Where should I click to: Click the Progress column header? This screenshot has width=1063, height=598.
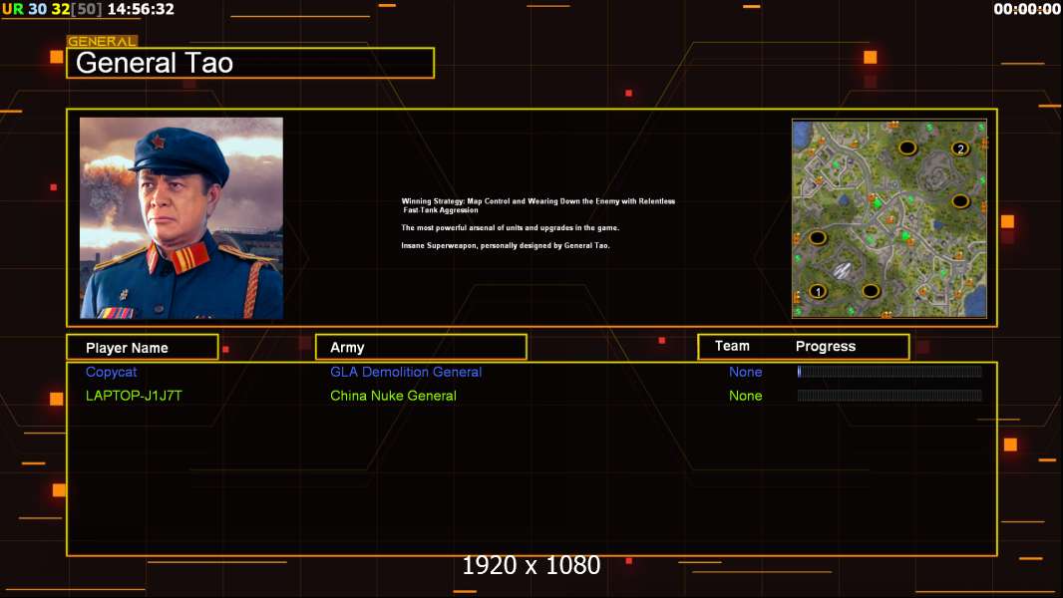point(825,346)
